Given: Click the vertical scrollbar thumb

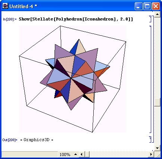Looking at the screenshot, I should pos(157,102).
